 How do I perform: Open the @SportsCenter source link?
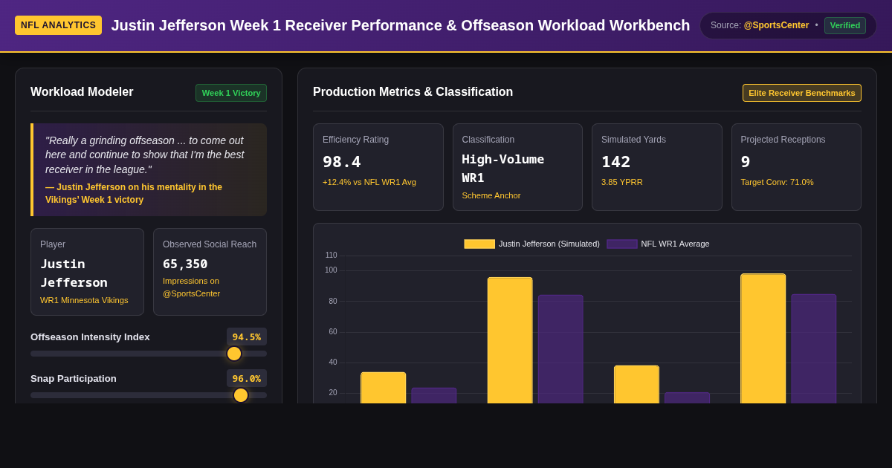(776, 25)
